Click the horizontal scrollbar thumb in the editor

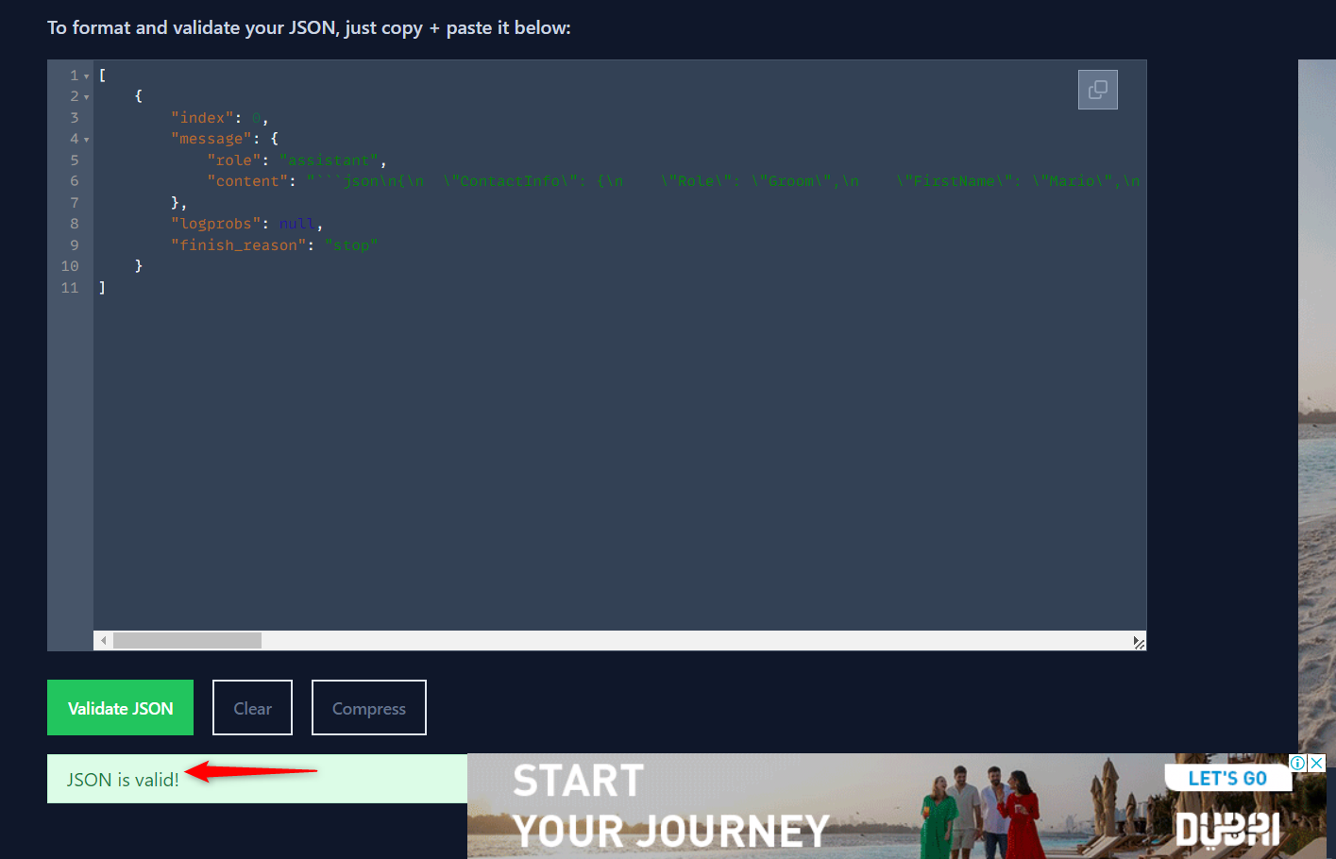(x=187, y=641)
